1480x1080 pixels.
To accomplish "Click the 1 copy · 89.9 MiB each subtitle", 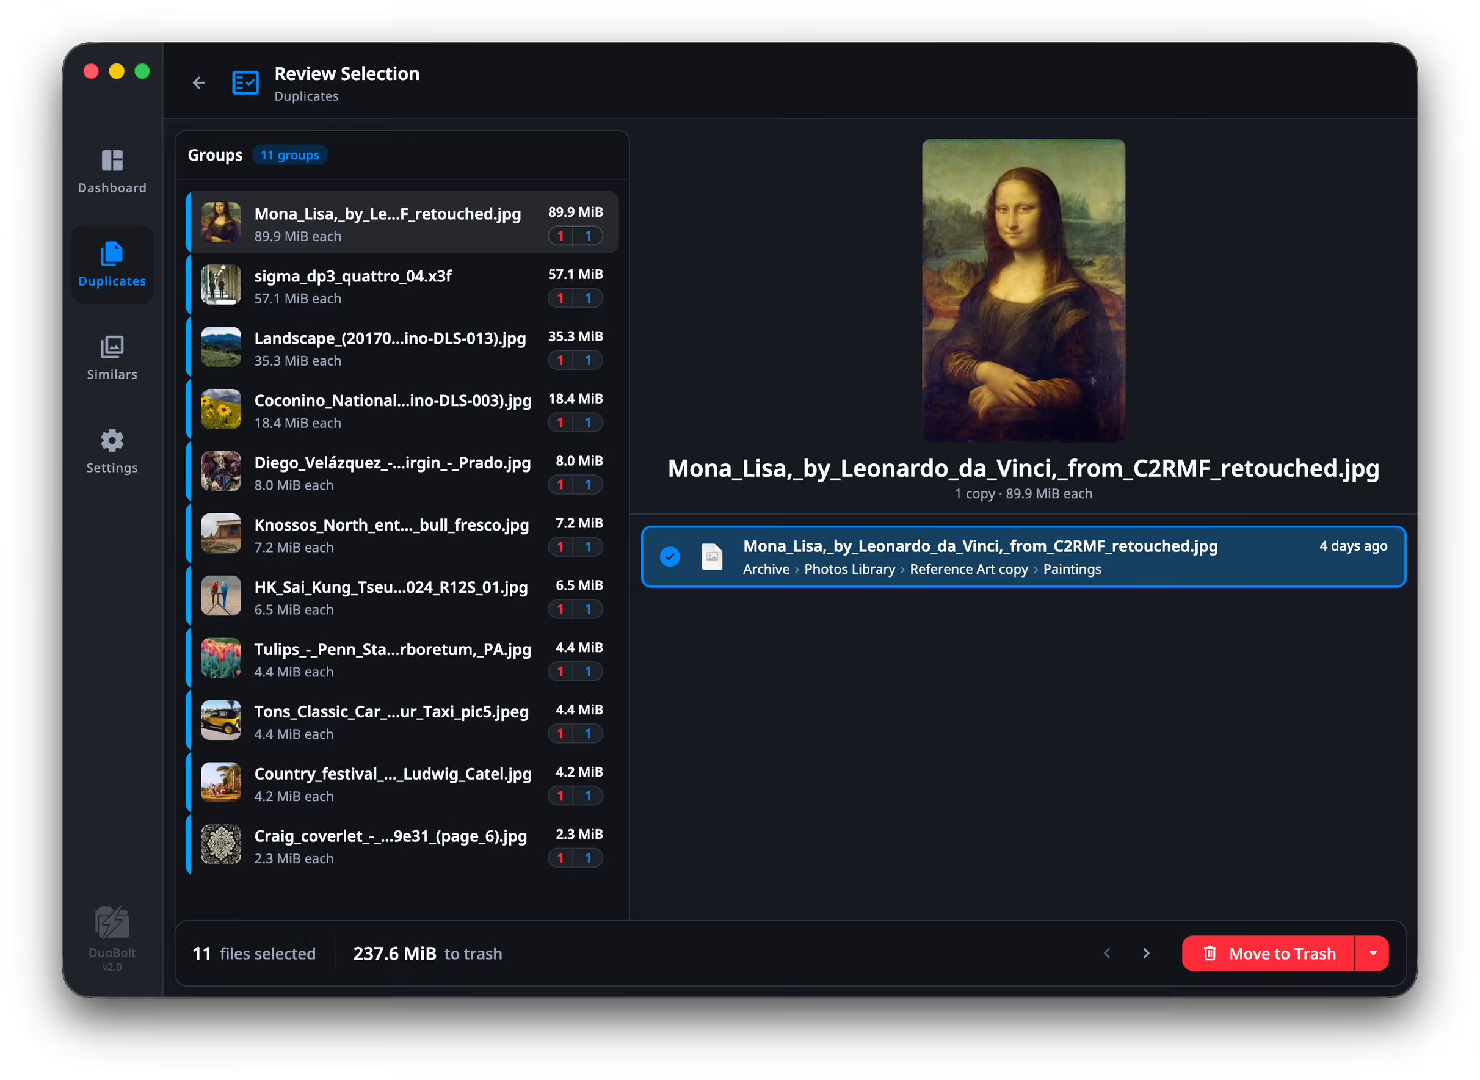I will click(x=1024, y=493).
